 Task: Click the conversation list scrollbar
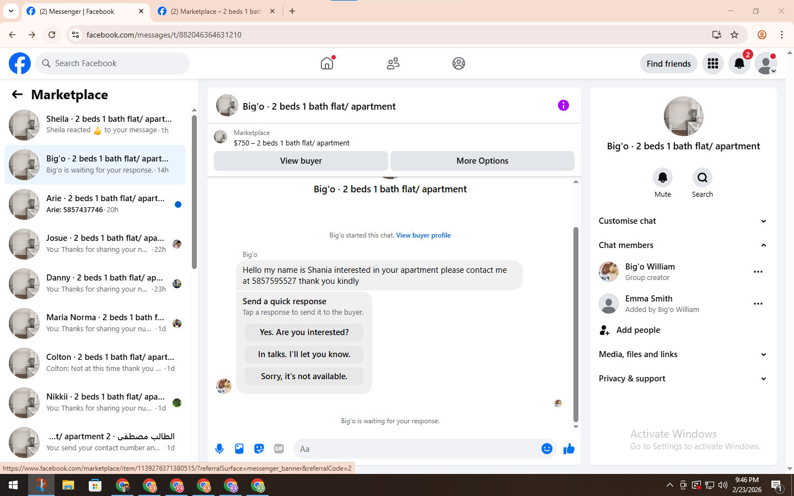[194, 192]
